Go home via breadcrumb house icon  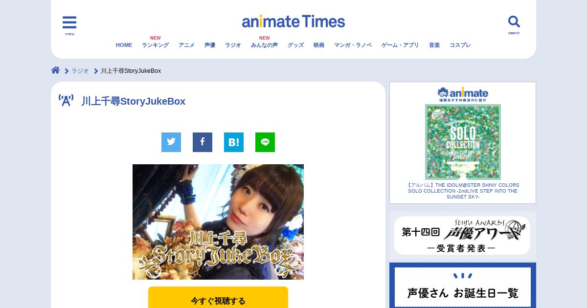[56, 70]
